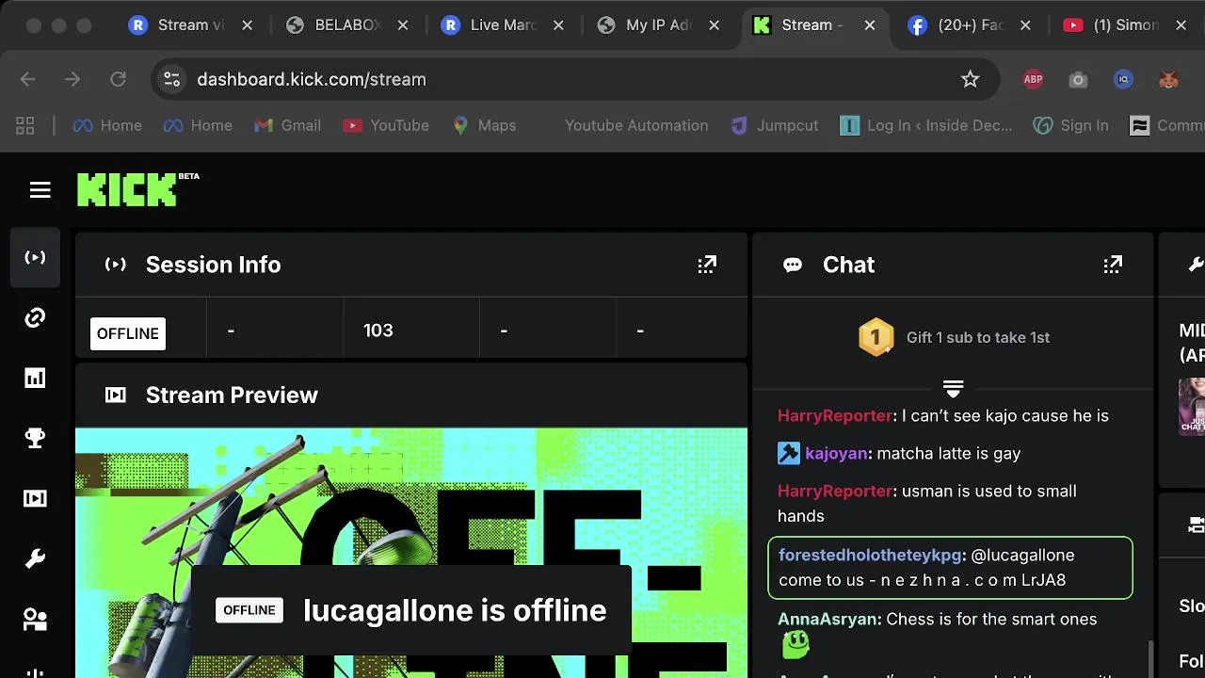The image size is (1205, 678).
Task: Switch to the YouTube (1) Simon browser tab
Action: (1125, 25)
